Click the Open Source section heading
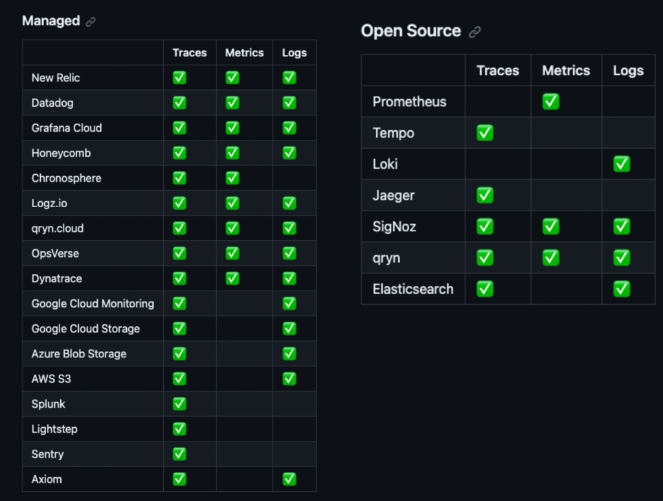This screenshot has width=663, height=501. tap(410, 31)
